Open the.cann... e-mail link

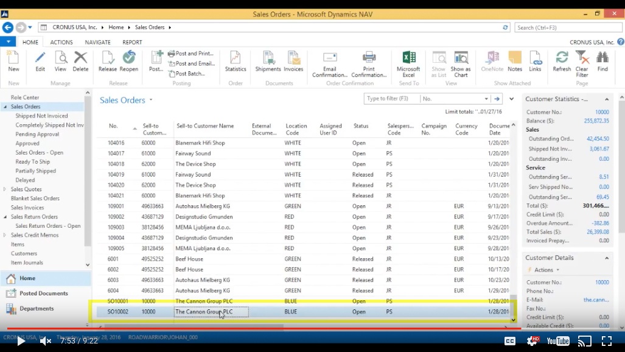point(596,300)
